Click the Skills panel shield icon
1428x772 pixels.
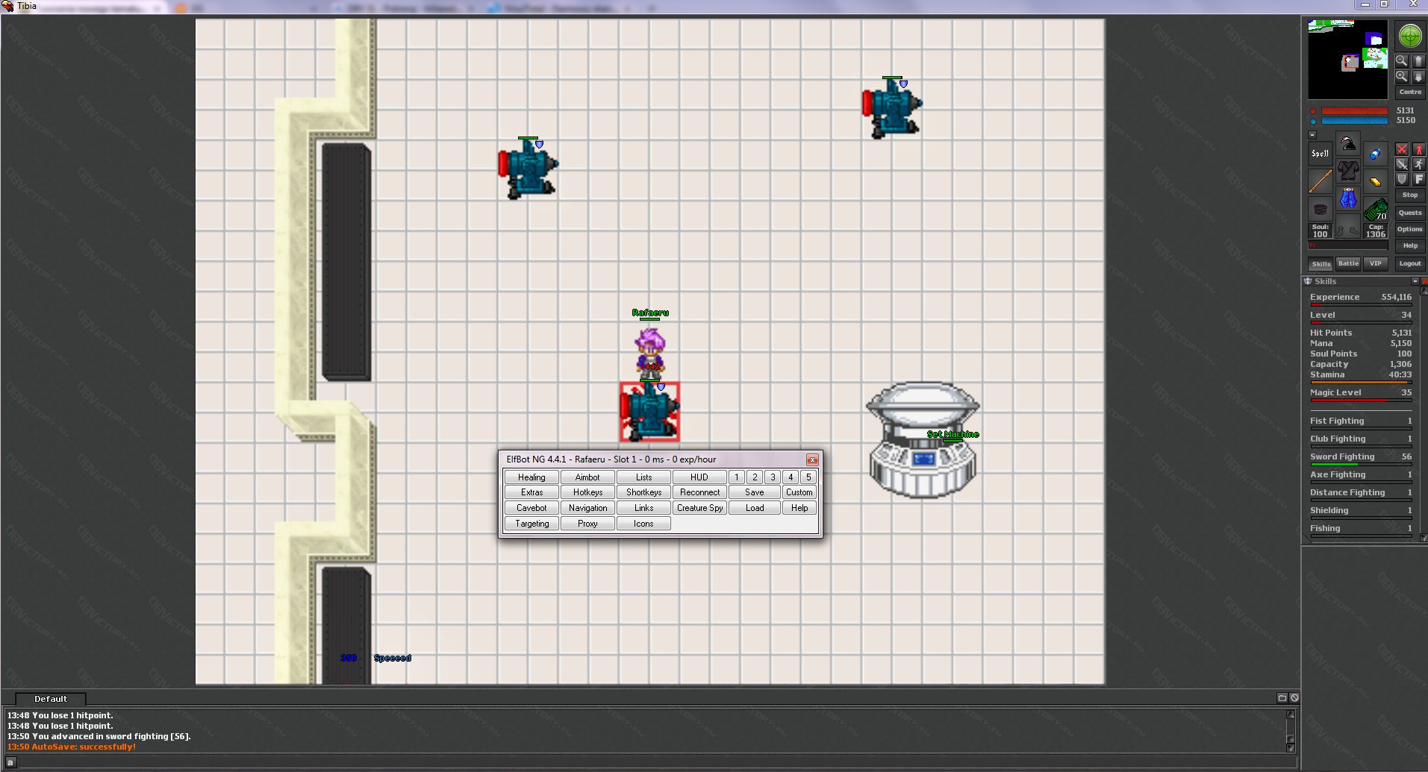pyautogui.click(x=1308, y=281)
